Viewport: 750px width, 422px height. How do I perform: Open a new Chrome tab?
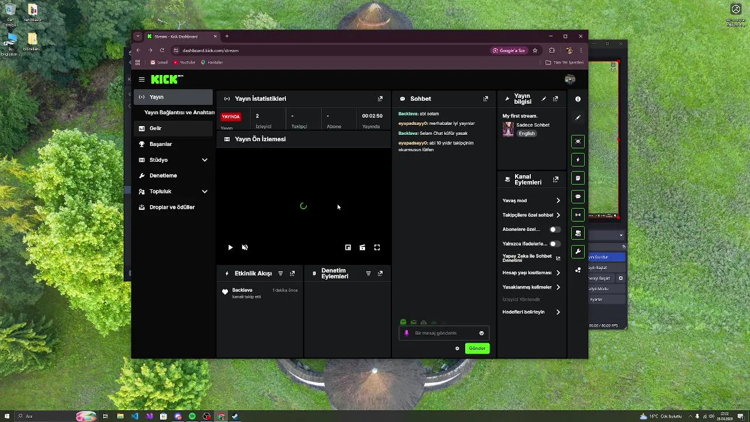click(227, 36)
